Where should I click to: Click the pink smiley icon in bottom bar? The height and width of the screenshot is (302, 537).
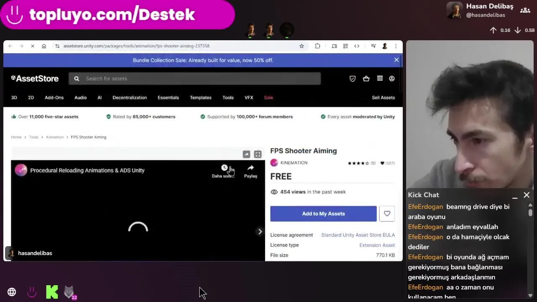32,292
